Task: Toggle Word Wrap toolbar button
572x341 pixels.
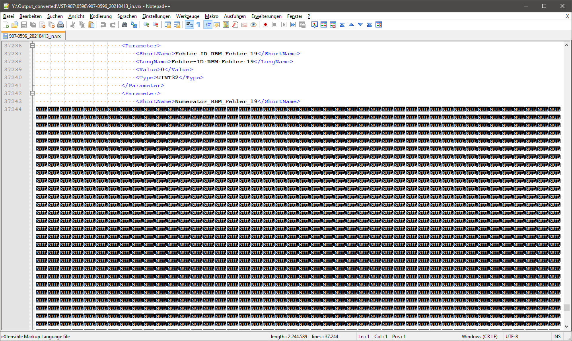Action: click(189, 25)
